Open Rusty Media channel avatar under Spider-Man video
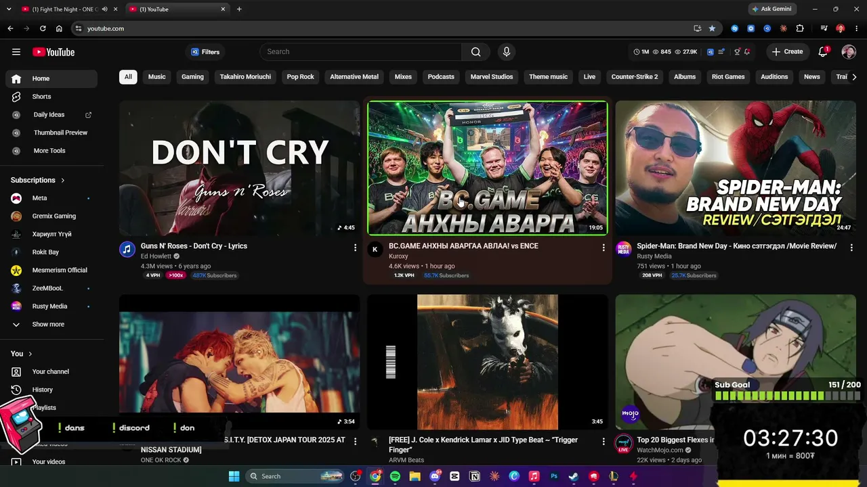 click(x=623, y=250)
